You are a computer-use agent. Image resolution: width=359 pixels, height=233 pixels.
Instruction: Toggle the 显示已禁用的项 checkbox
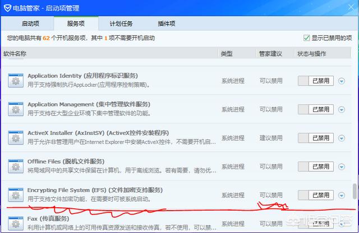(x=306, y=38)
